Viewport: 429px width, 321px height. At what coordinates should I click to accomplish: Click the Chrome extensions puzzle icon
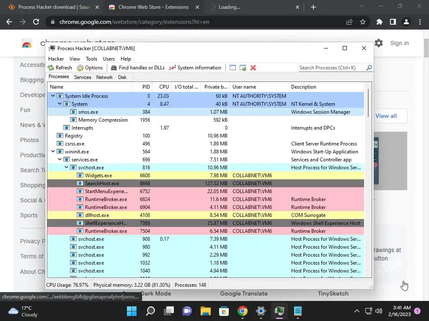tap(379, 22)
